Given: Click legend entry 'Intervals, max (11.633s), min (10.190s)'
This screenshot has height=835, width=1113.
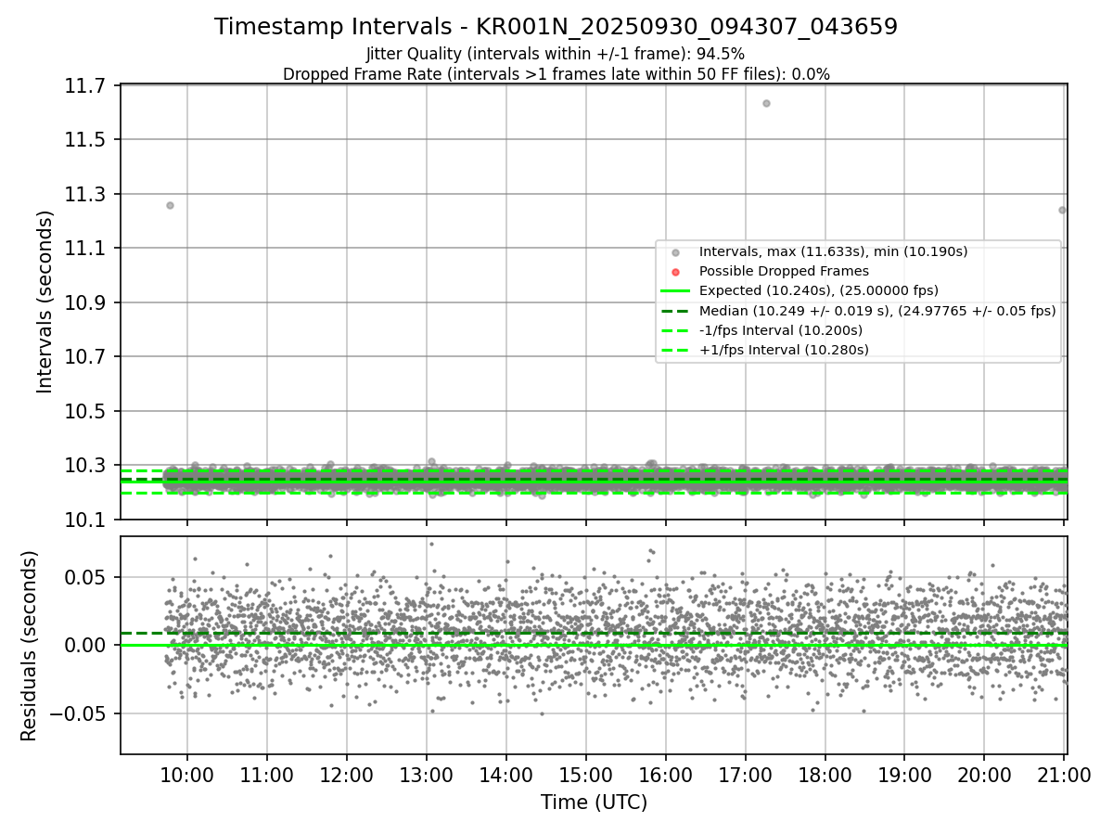Looking at the screenshot, I should [833, 251].
